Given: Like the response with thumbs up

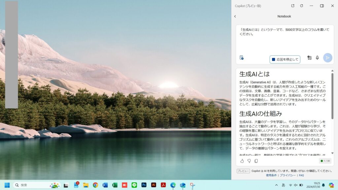Looking at the screenshot, I should (242, 161).
